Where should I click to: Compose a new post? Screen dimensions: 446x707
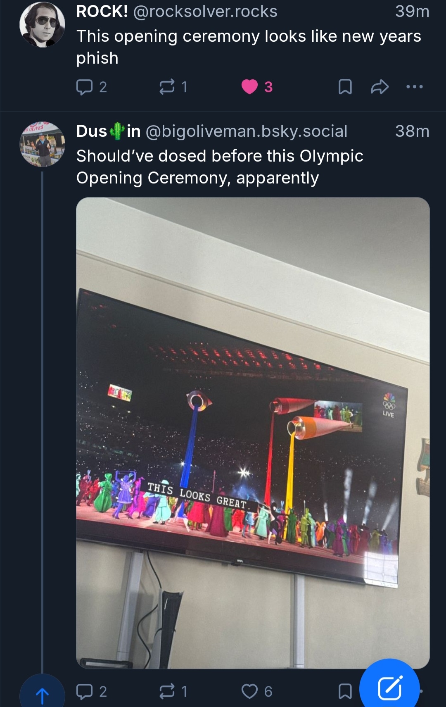[x=389, y=688]
